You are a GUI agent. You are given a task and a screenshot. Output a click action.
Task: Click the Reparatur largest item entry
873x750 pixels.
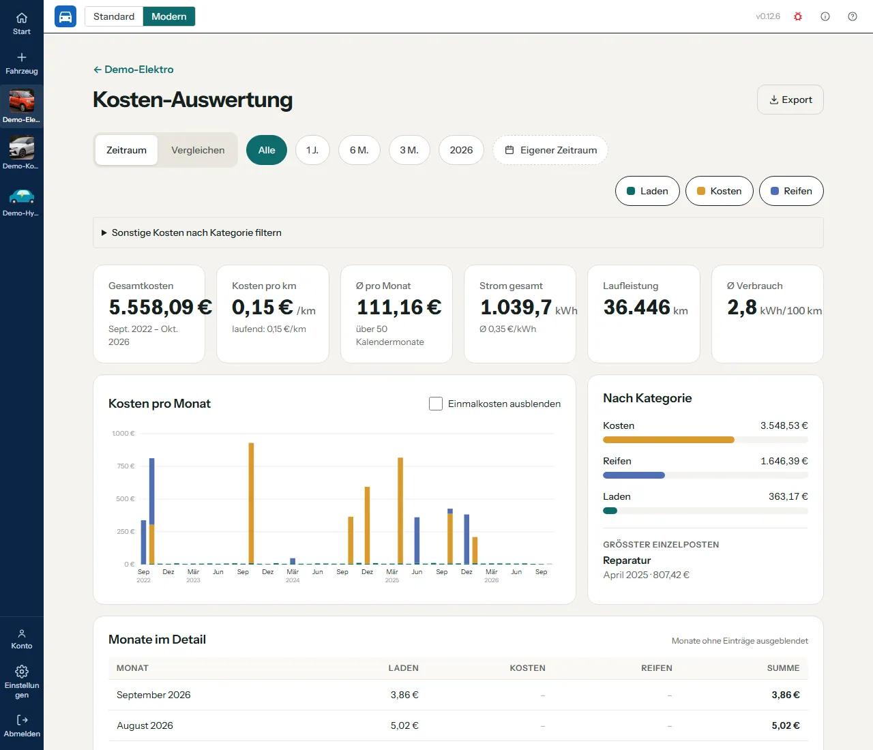[x=627, y=560]
